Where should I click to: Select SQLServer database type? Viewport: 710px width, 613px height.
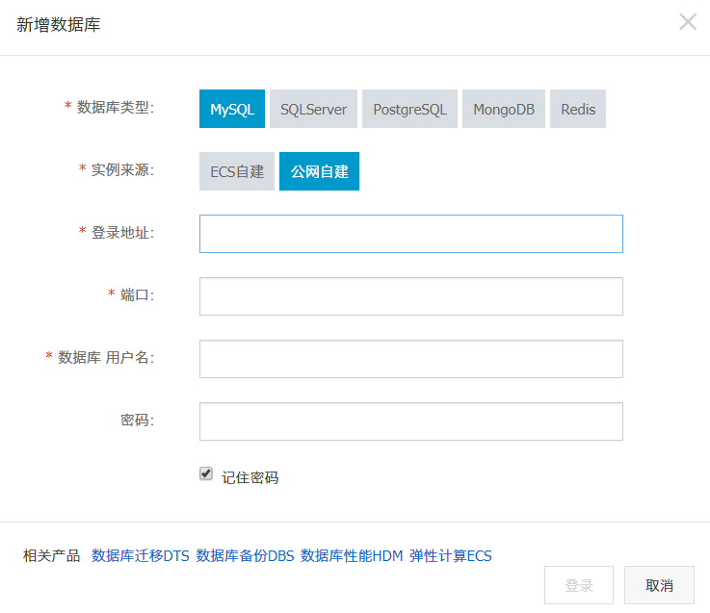tap(313, 109)
